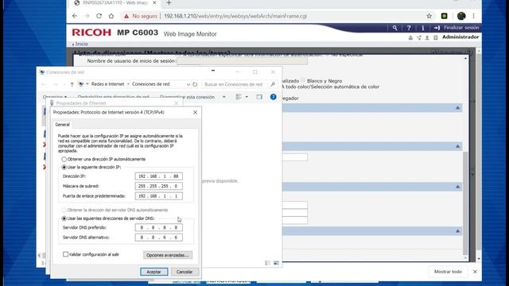Open the toolbar overflow chevron in explorer
Viewport: 509px width, 286px height.
224,97
